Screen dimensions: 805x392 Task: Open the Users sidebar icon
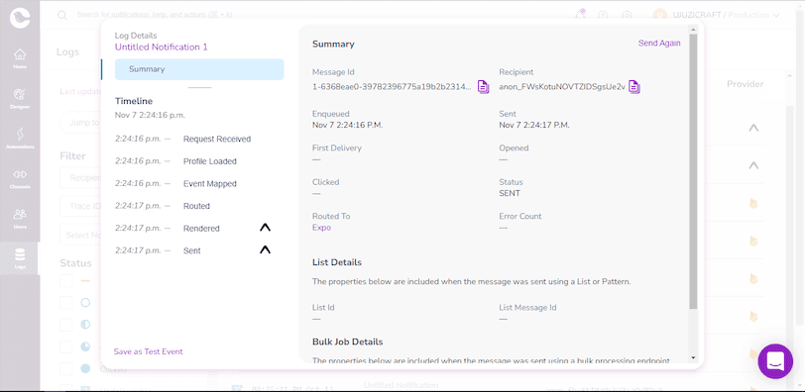click(x=20, y=219)
